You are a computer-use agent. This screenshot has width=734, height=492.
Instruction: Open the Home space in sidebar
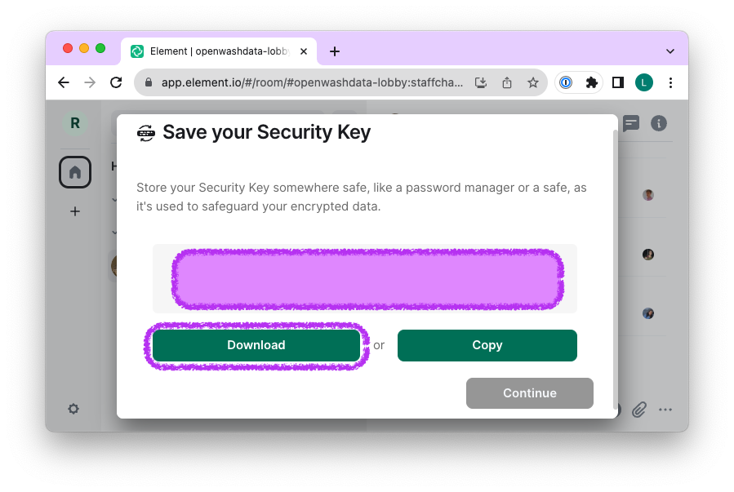pyautogui.click(x=74, y=172)
